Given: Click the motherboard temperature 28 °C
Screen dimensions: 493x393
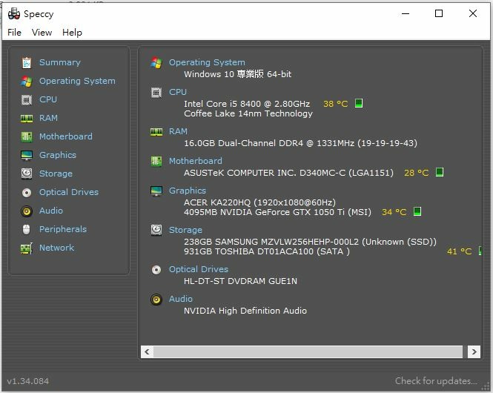Looking at the screenshot, I should tap(417, 173).
